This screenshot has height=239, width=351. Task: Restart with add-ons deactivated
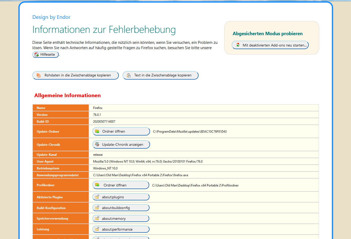(x=274, y=45)
